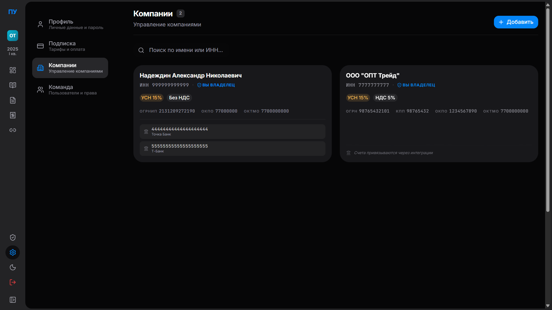
Task: Open the 2025 quarter period selector
Action: 13,51
